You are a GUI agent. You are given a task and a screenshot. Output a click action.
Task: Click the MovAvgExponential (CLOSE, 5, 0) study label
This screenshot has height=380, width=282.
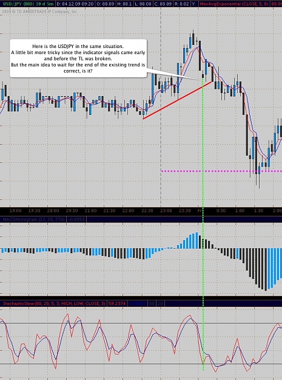click(x=234, y=4)
